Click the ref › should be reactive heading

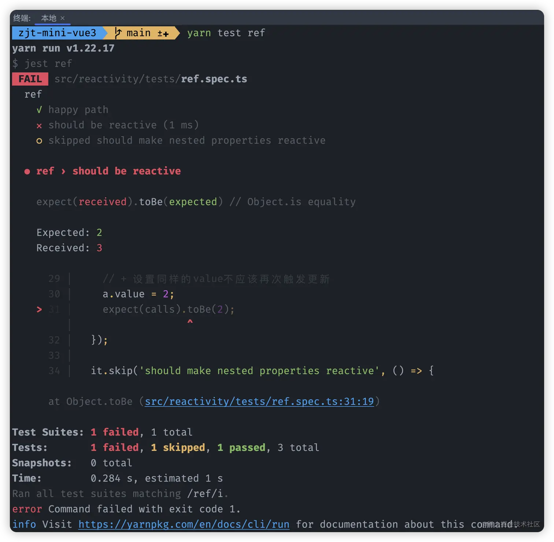[108, 171]
